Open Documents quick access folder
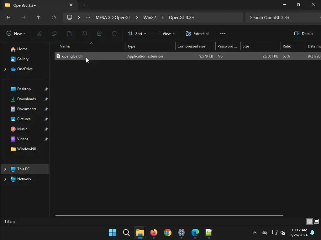The width and height of the screenshot is (321, 240). pos(27,109)
